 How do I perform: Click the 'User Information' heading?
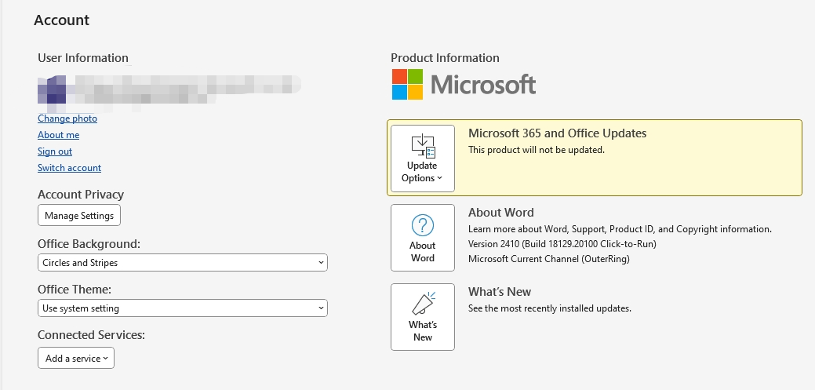click(82, 58)
